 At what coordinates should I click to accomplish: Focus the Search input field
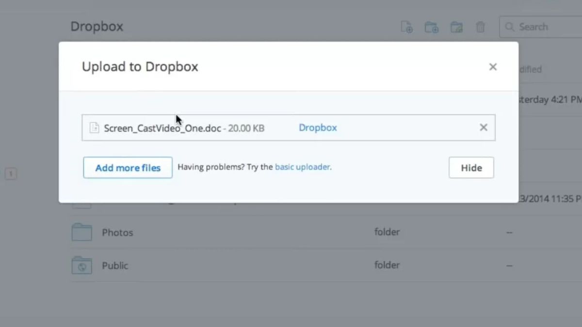541,27
